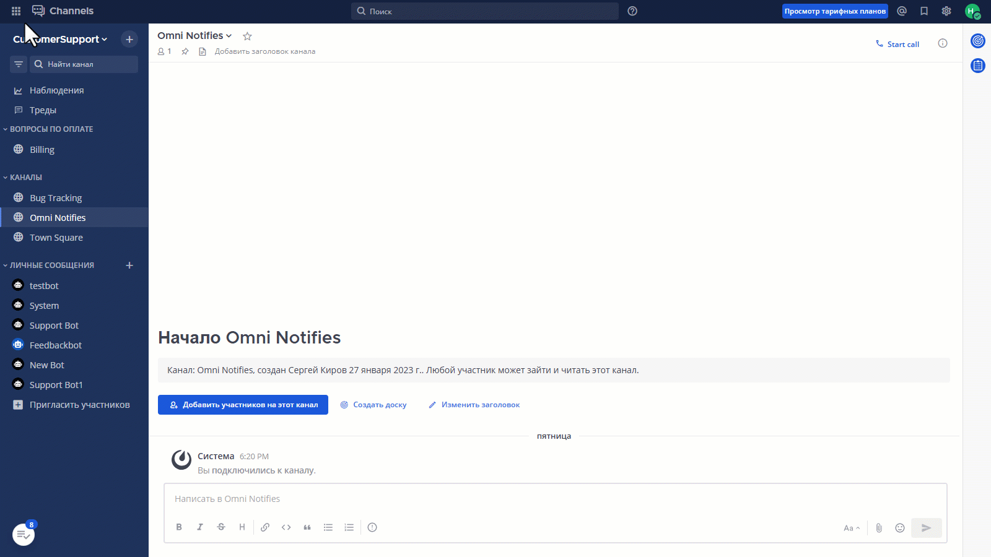The image size is (991, 557).
Task: Click the 6:20 PM message timestamp
Action: tap(254, 457)
